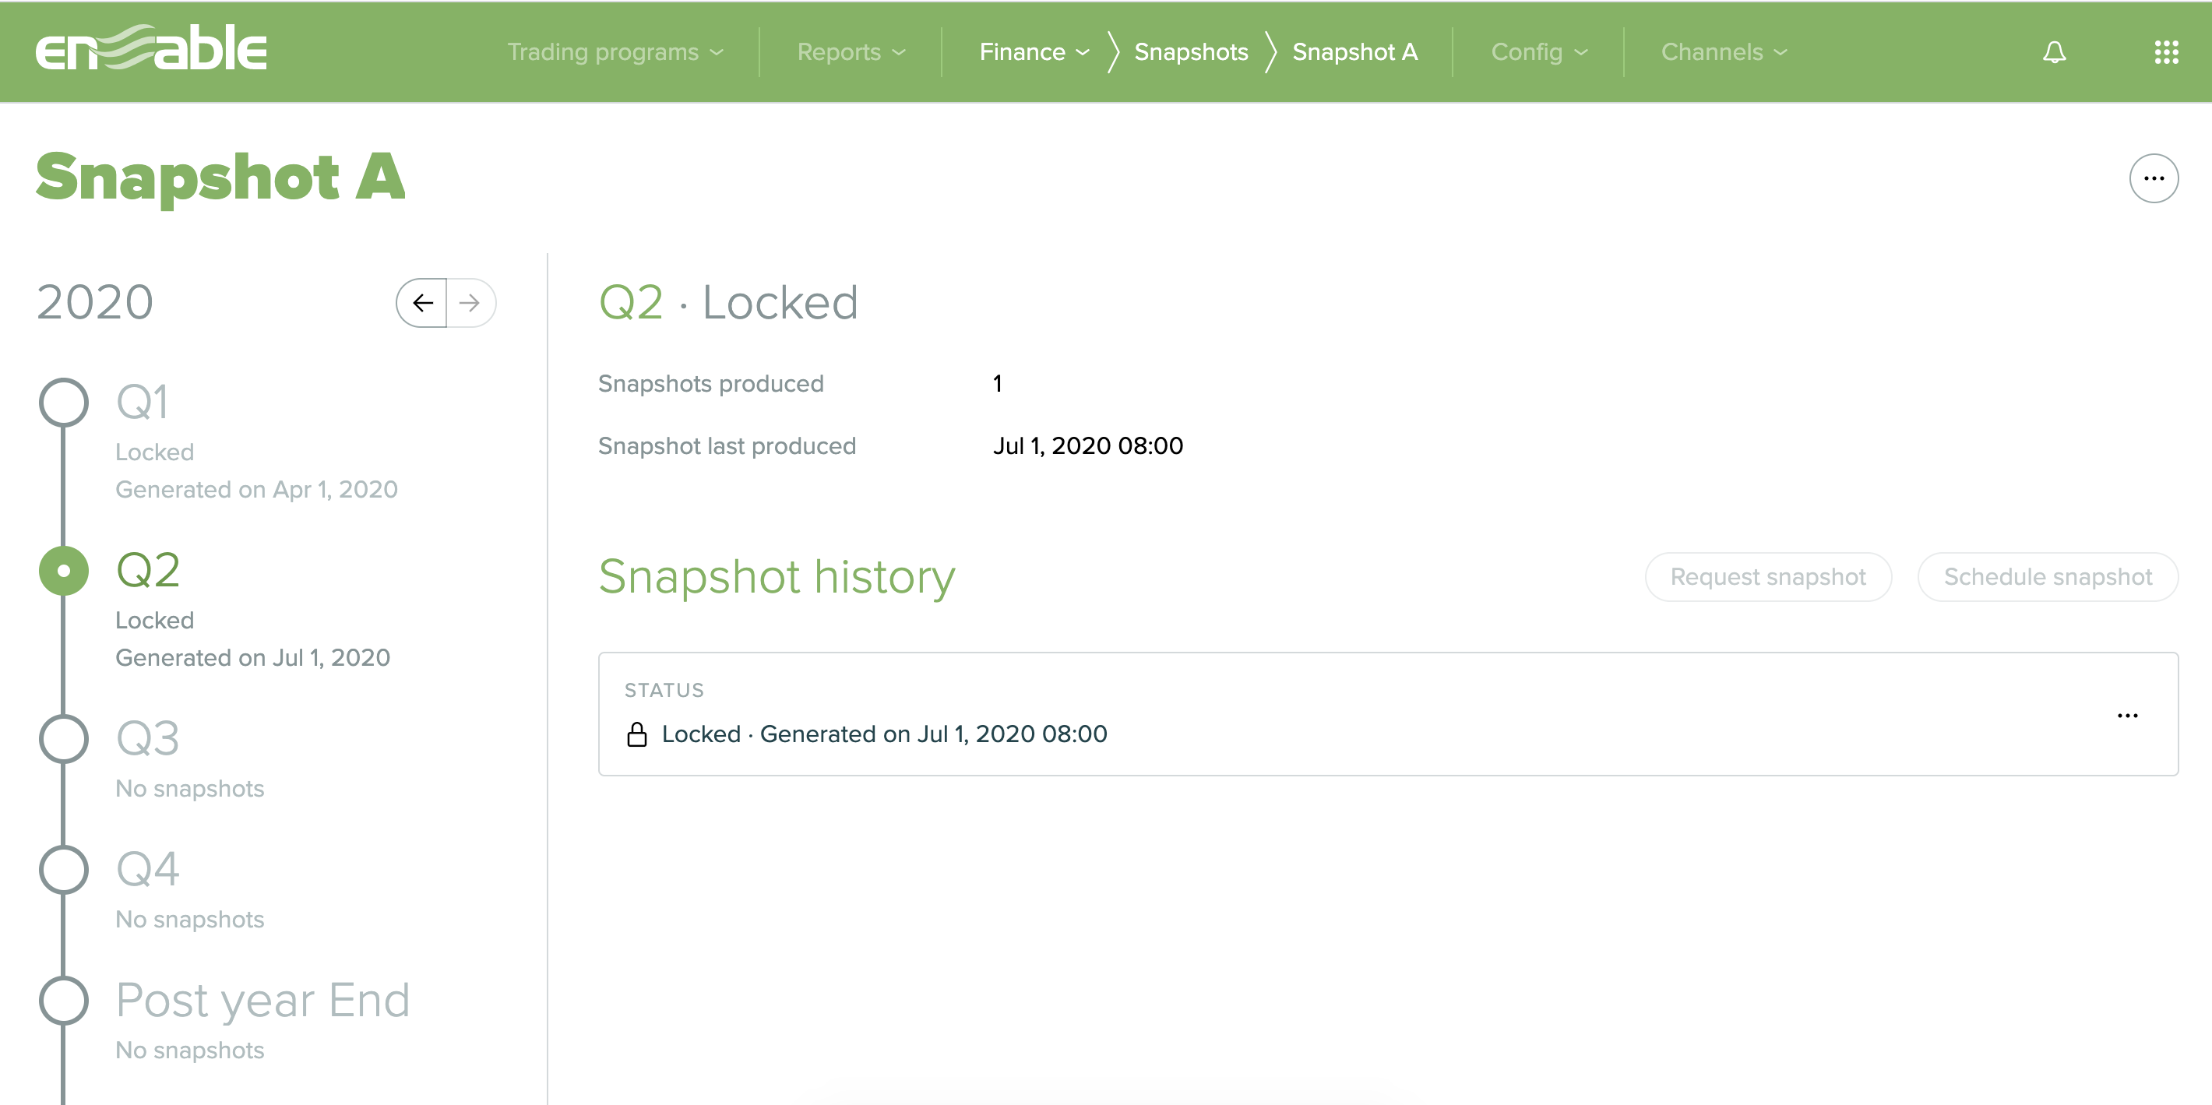Go to previous year with left arrow
The height and width of the screenshot is (1105, 2212).
click(x=422, y=302)
